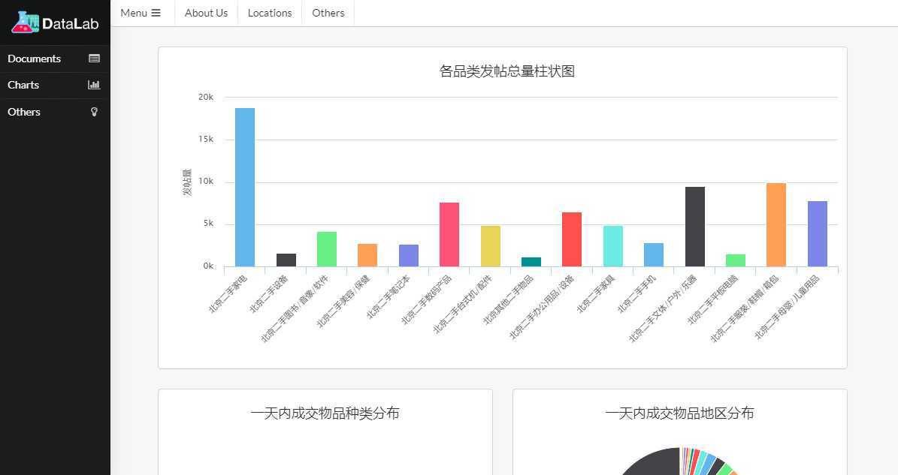Image resolution: width=898 pixels, height=475 pixels.
Task: Click the 北京二手文体/户外/乐器 bar
Action: [x=695, y=227]
